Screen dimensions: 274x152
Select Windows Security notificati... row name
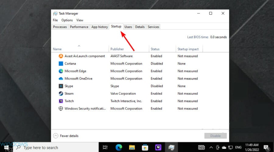click(85, 109)
